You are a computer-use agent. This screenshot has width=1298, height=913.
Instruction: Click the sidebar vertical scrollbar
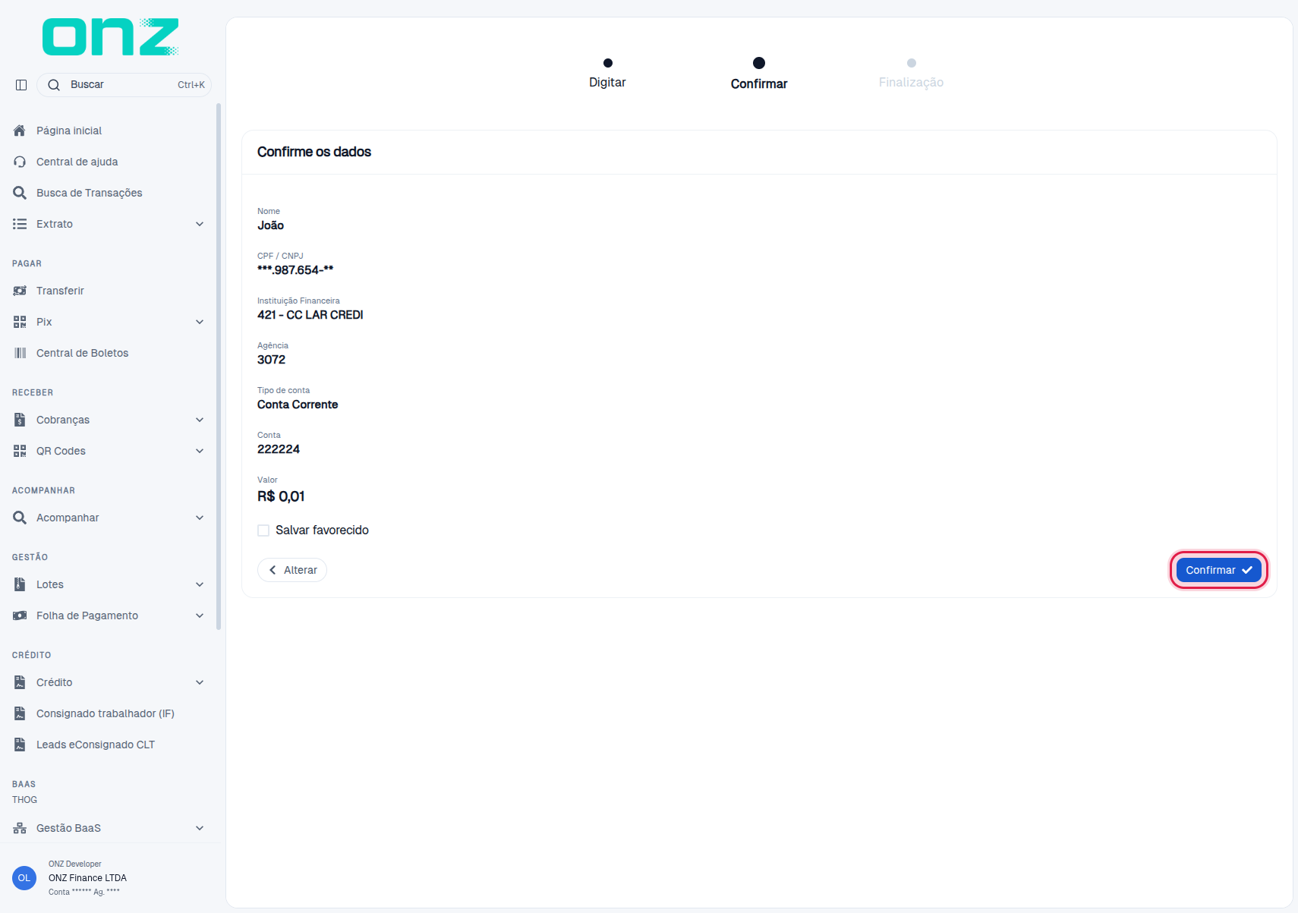coord(219,367)
